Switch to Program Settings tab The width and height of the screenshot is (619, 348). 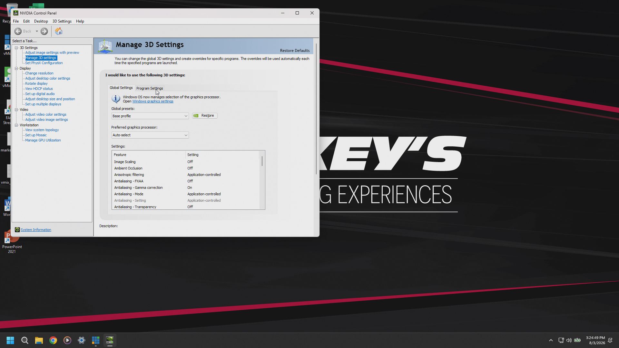[x=150, y=88]
